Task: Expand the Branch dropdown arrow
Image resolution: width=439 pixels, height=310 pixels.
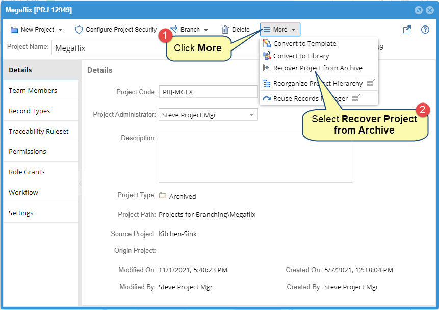Action: pos(206,30)
